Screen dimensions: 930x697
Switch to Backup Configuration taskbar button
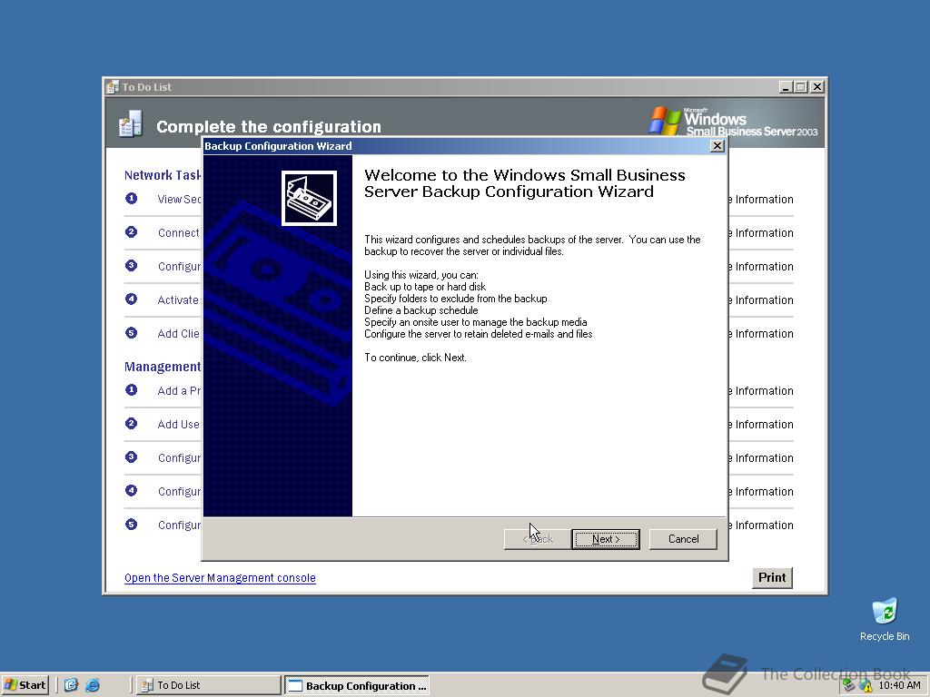356,686
